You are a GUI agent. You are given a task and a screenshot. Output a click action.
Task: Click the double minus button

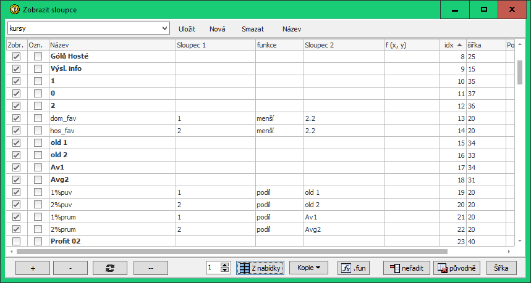point(151,268)
